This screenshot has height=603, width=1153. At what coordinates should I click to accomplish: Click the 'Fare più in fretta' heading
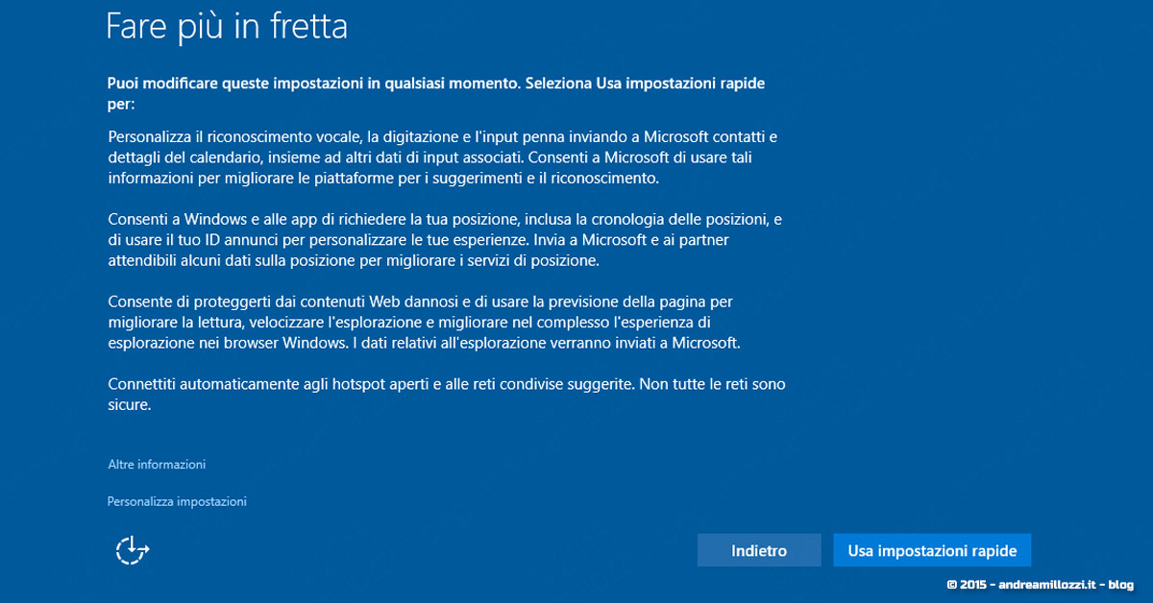tap(227, 26)
